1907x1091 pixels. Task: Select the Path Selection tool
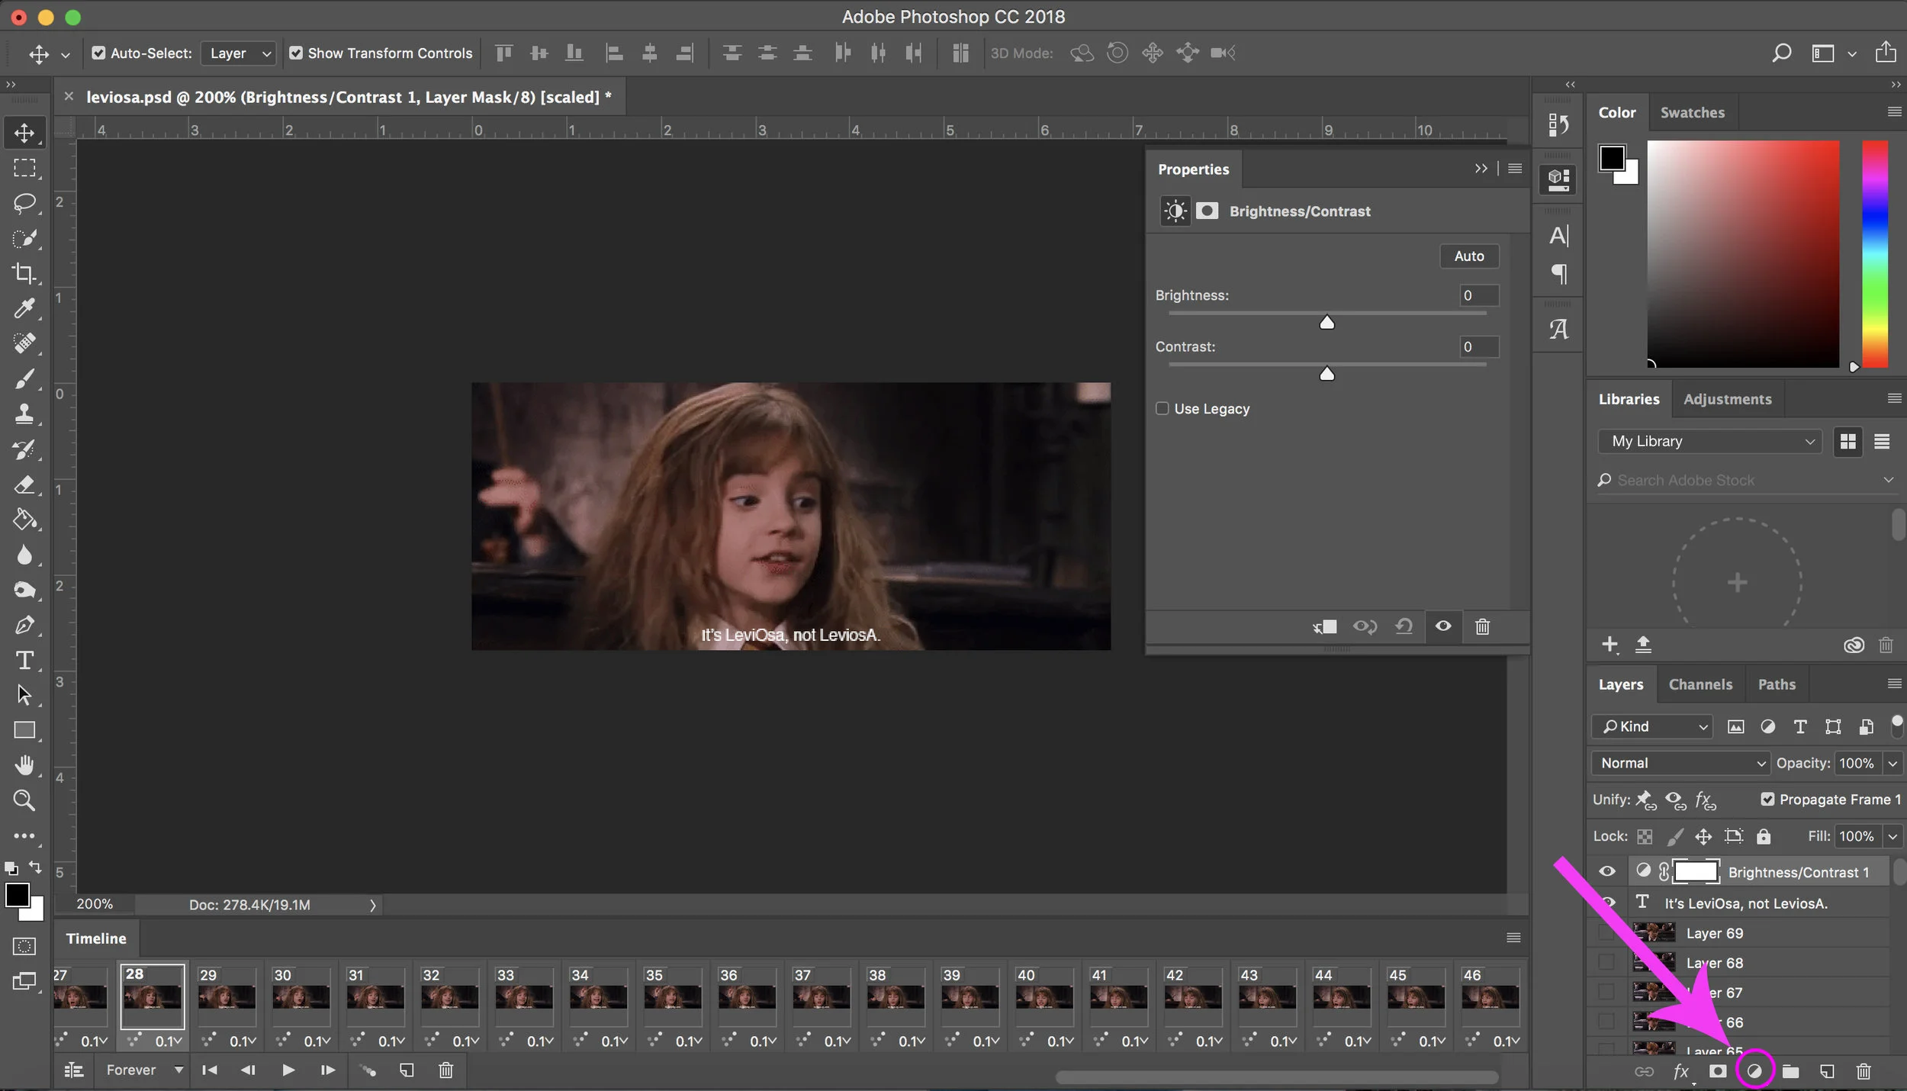(24, 695)
